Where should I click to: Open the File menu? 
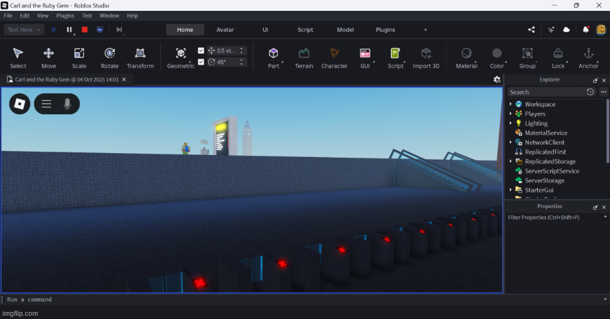pos(8,15)
